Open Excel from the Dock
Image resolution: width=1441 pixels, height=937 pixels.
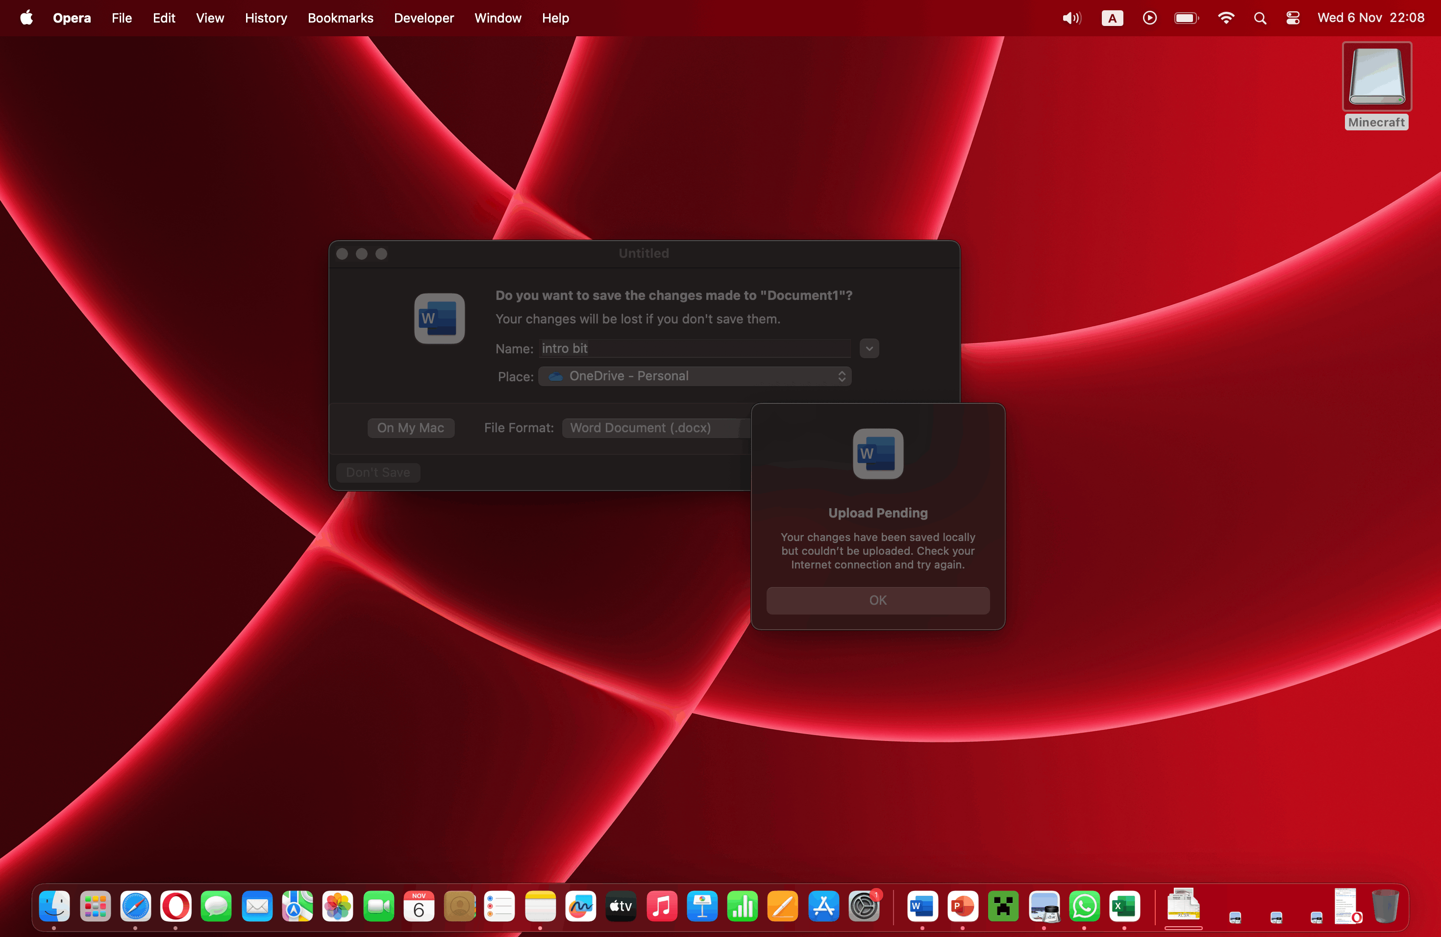pyautogui.click(x=1124, y=906)
